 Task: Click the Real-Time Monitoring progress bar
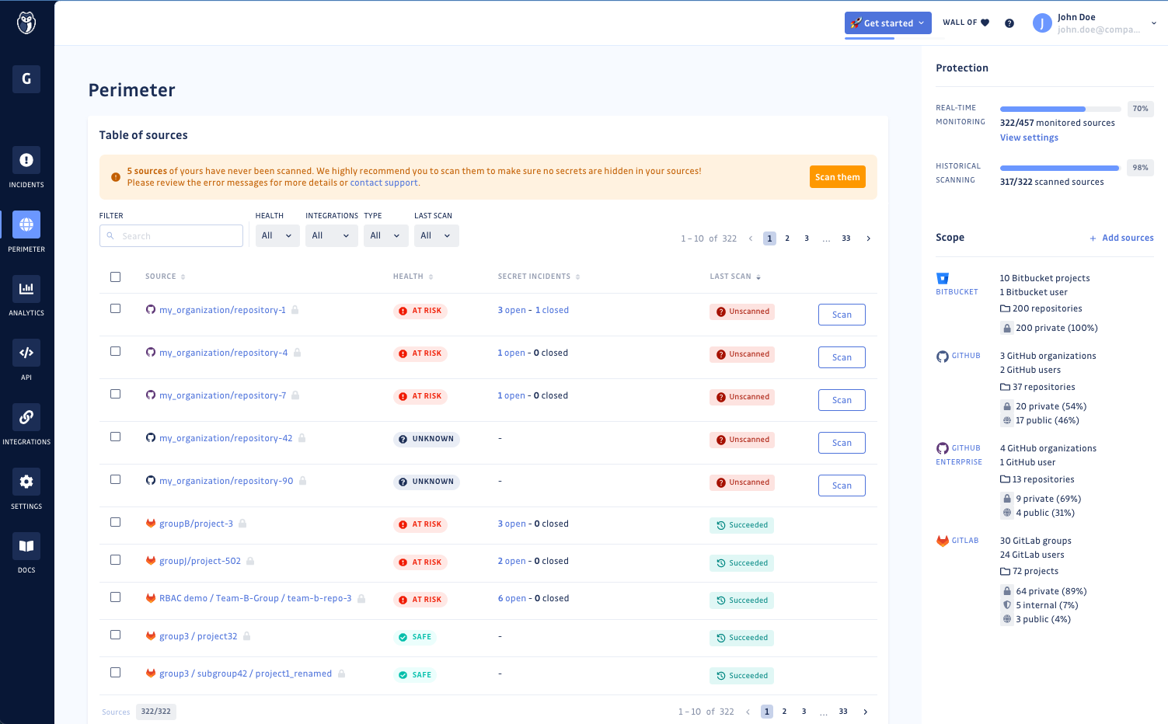pyautogui.click(x=1059, y=109)
